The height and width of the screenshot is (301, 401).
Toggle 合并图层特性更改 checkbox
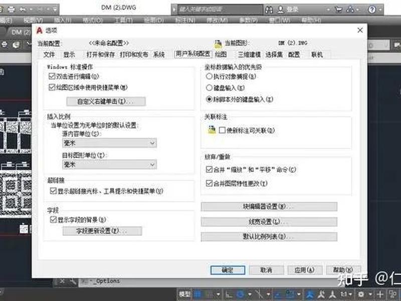(x=209, y=183)
